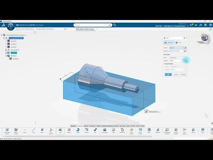Viewport: 213px width, 160px height.
Task: Select the Shaft tool
Action: [78, 131]
